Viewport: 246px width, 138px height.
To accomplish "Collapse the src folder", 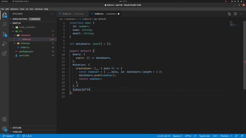I will (33, 31).
